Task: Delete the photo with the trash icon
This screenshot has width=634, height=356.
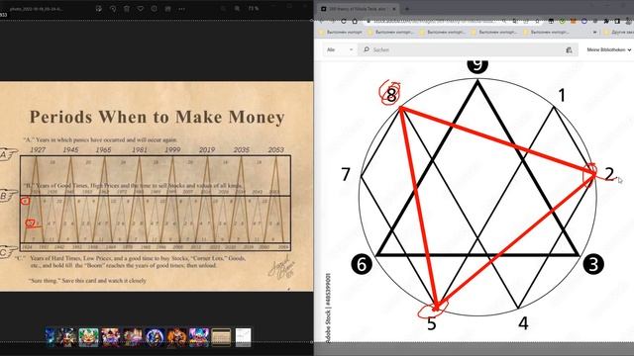Action: pos(127,9)
